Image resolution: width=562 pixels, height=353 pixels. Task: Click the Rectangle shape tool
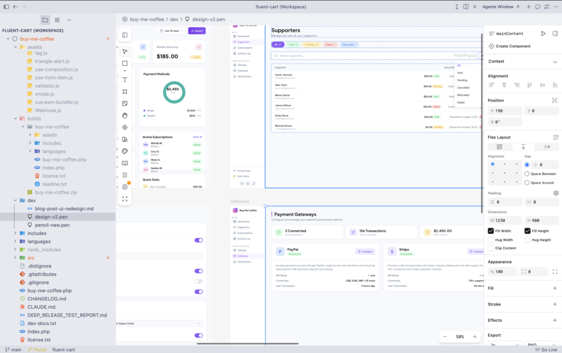pos(125,64)
